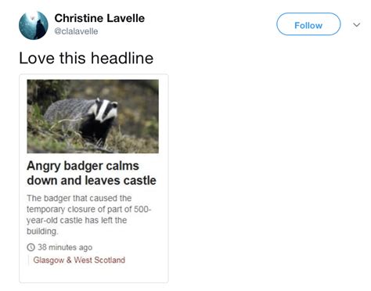Screen dimensions: 371x291
Task: Expand the chevron menu next to Follow
Action: 356,25
